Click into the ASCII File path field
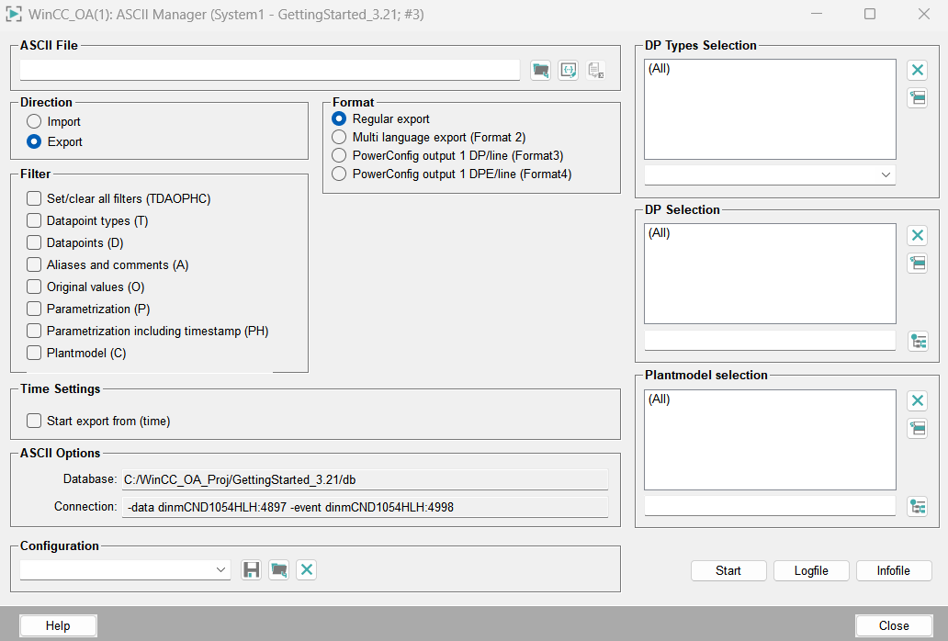This screenshot has width=948, height=641. click(x=270, y=71)
